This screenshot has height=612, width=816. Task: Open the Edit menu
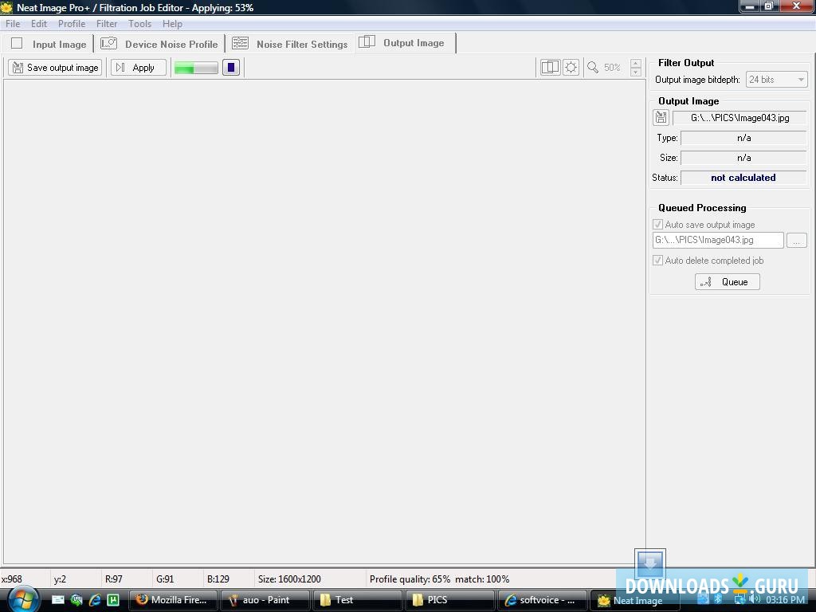point(39,24)
